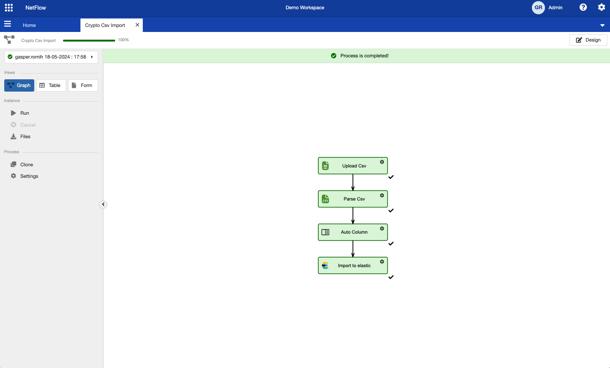Click the gear on Parse Csv node
The image size is (610, 368).
click(x=382, y=196)
